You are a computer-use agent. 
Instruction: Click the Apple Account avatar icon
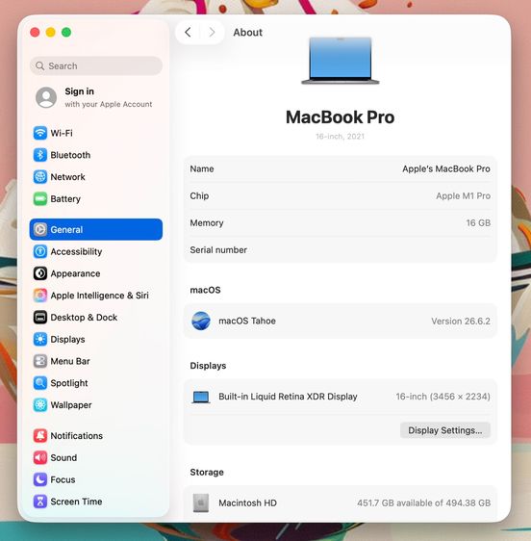(x=46, y=97)
